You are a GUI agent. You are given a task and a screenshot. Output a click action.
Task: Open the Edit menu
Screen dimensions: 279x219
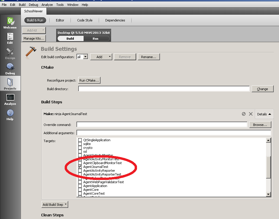click(13, 5)
